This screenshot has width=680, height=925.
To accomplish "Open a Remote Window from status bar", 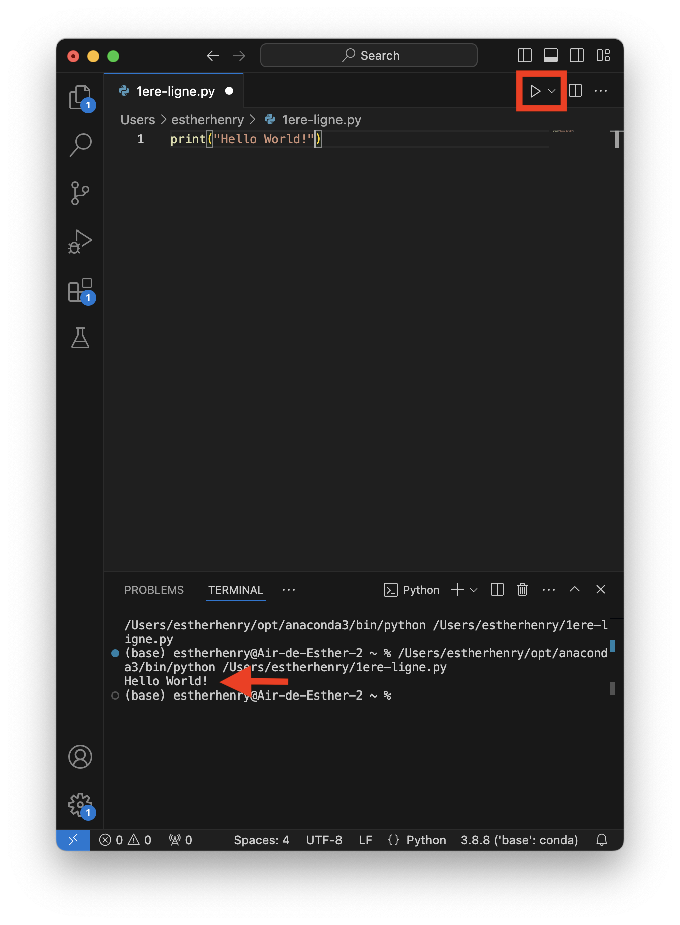I will point(73,840).
